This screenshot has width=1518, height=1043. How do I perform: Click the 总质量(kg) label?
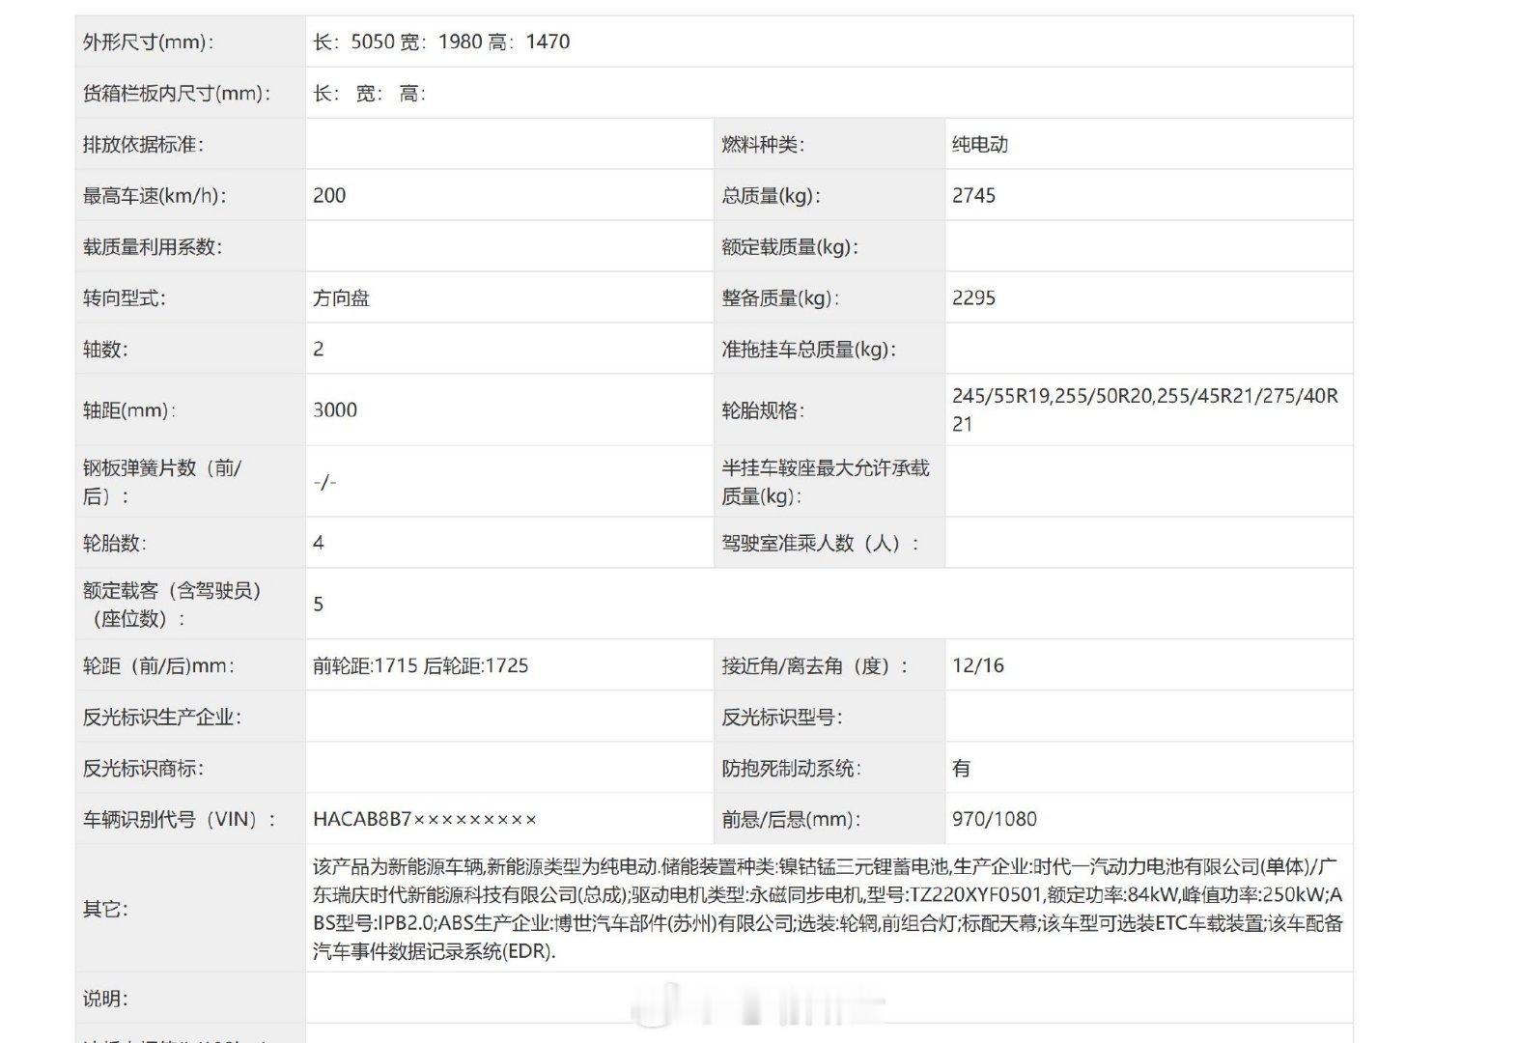coord(771,195)
